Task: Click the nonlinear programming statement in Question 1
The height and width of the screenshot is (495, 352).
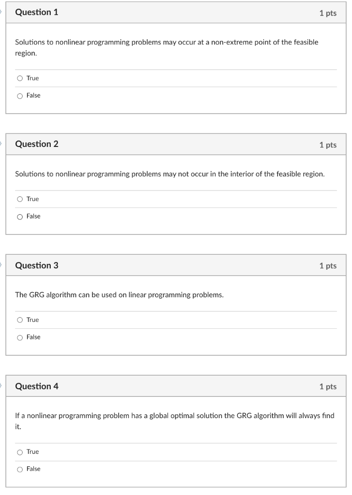Action: tap(166, 47)
